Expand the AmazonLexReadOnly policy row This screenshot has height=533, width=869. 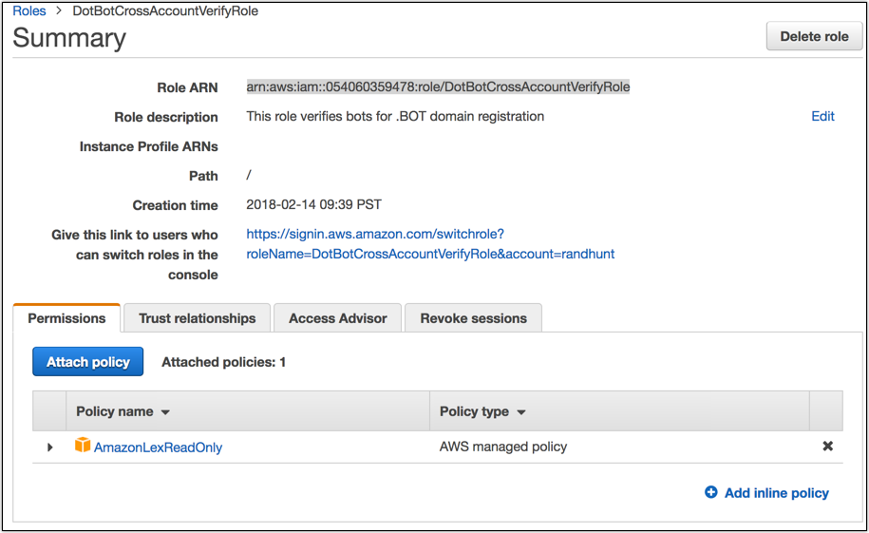(x=50, y=447)
